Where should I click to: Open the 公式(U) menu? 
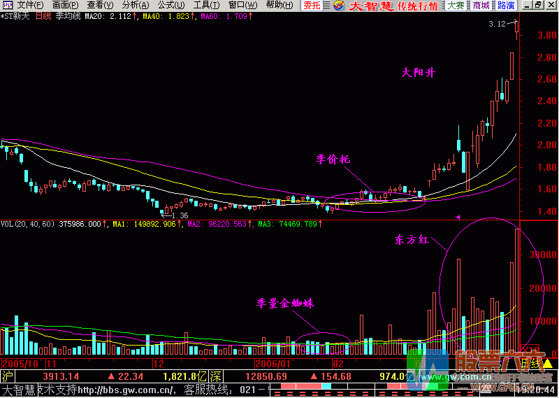170,6
